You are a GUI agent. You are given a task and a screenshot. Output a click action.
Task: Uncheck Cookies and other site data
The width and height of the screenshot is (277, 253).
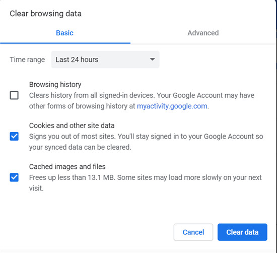(14, 136)
